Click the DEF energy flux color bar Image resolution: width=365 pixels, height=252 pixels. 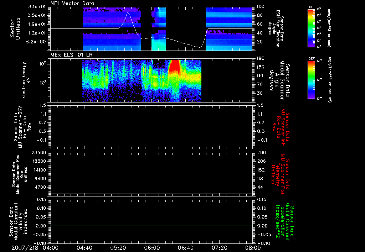coord(312,79)
